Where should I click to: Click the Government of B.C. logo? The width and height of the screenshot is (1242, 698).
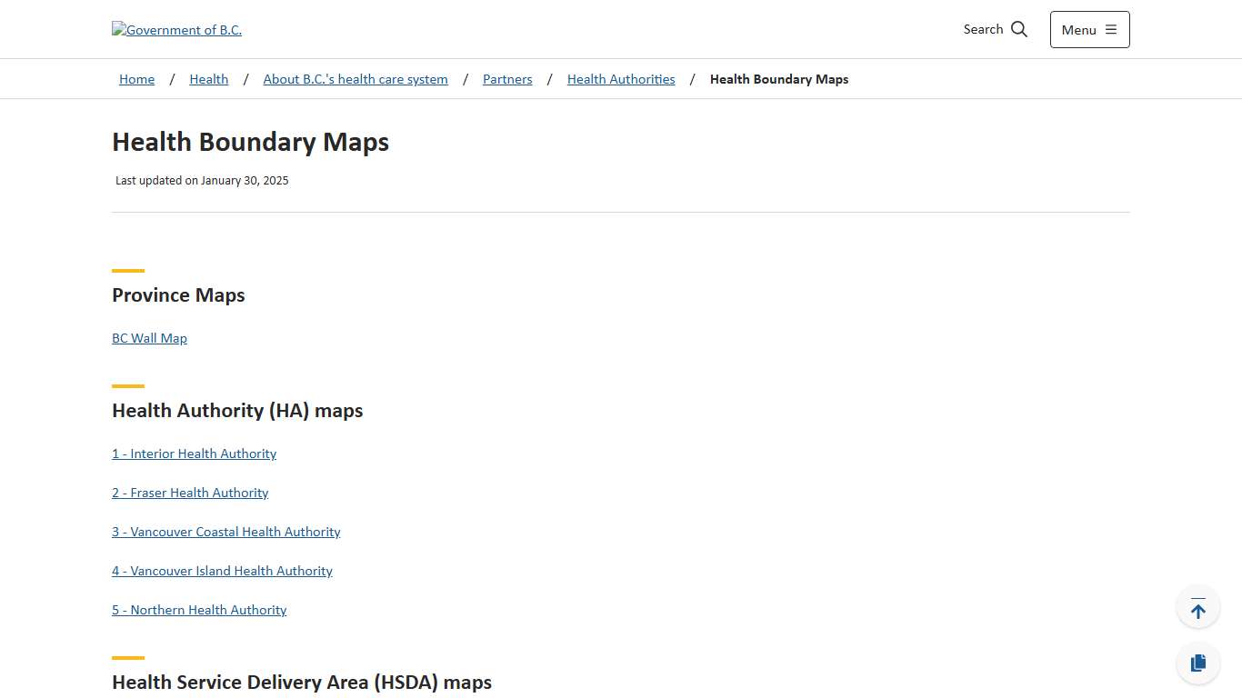tap(176, 29)
